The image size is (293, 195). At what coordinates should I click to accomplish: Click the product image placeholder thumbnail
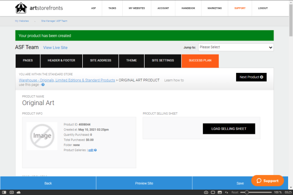[x=42, y=137]
